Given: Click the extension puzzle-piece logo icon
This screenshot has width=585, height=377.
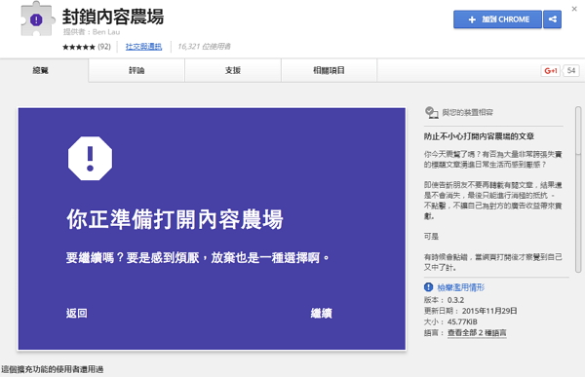Looking at the screenshot, I should tap(37, 19).
